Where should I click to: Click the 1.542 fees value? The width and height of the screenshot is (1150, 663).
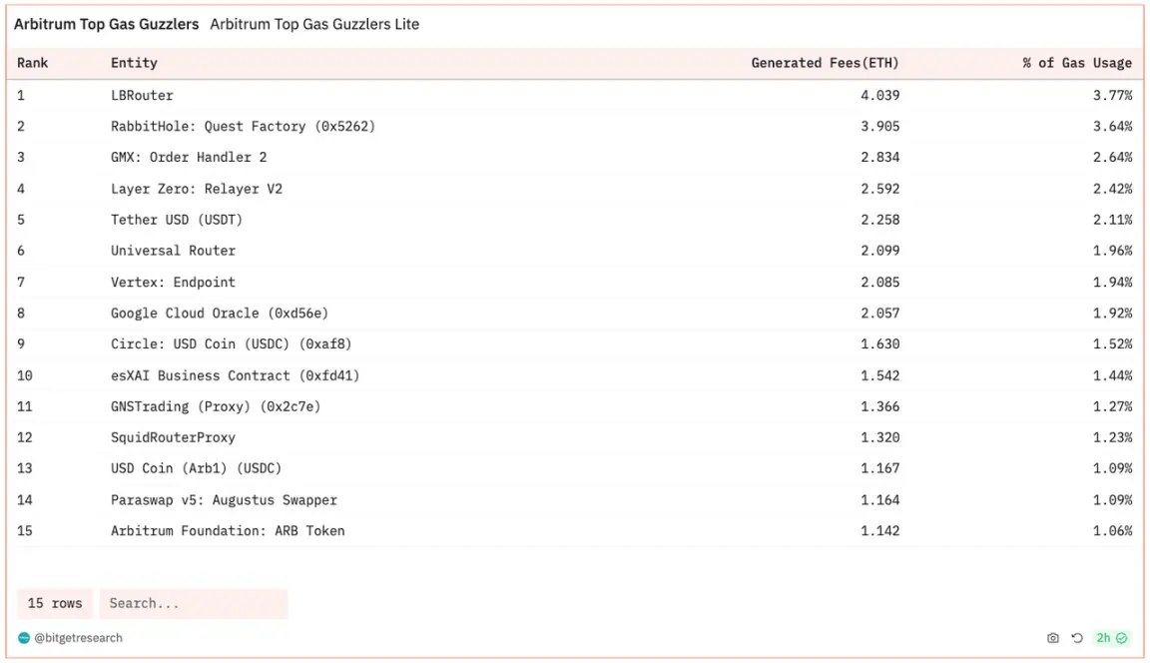pos(880,375)
